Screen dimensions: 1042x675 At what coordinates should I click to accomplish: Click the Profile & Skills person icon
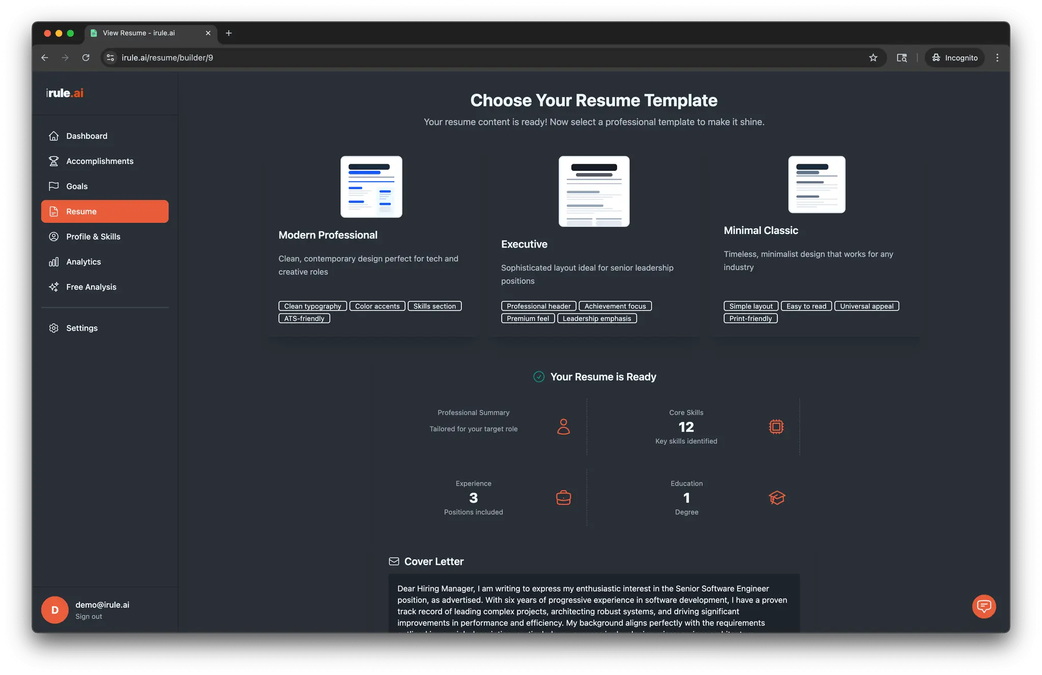[53, 237]
